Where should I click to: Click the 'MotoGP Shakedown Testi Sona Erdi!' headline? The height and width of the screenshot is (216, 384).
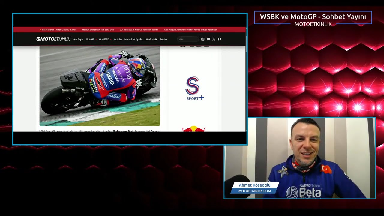click(98, 30)
